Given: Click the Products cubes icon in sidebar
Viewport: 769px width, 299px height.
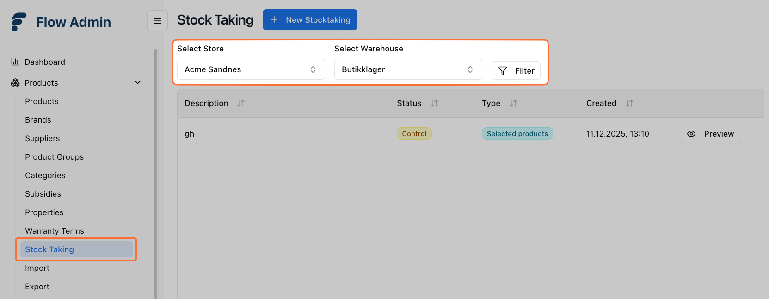Looking at the screenshot, I should (15, 82).
